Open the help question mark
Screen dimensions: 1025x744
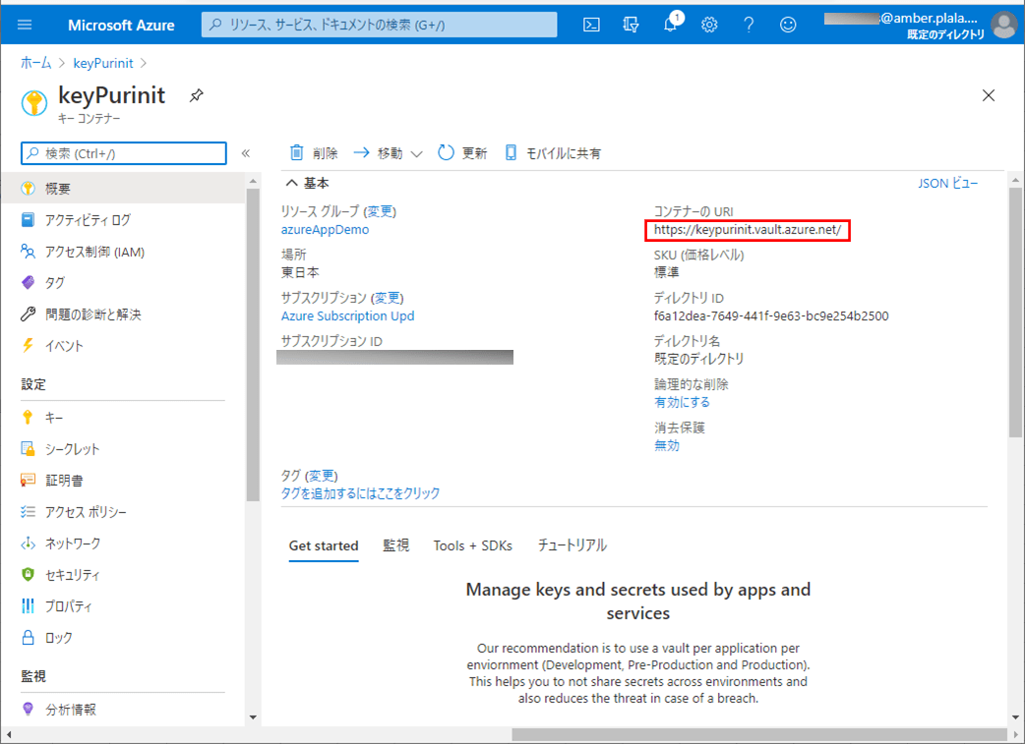point(749,25)
